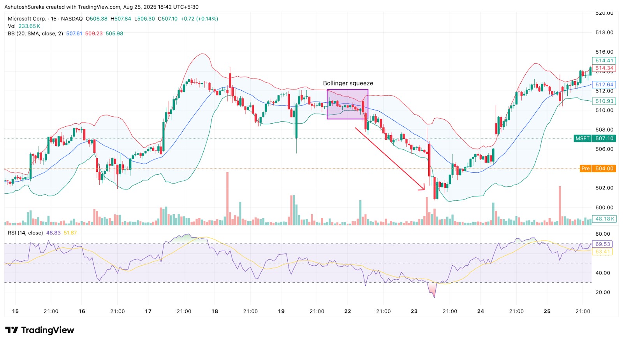Click the blue 512.64 price label

coord(604,84)
